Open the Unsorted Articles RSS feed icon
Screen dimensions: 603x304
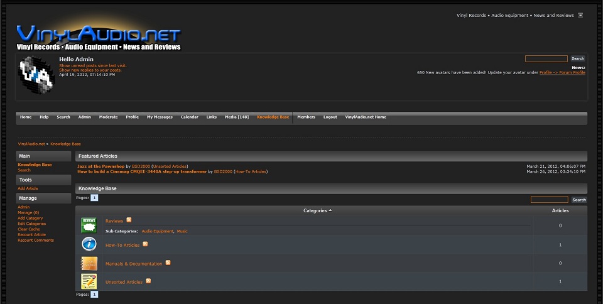[x=148, y=281]
